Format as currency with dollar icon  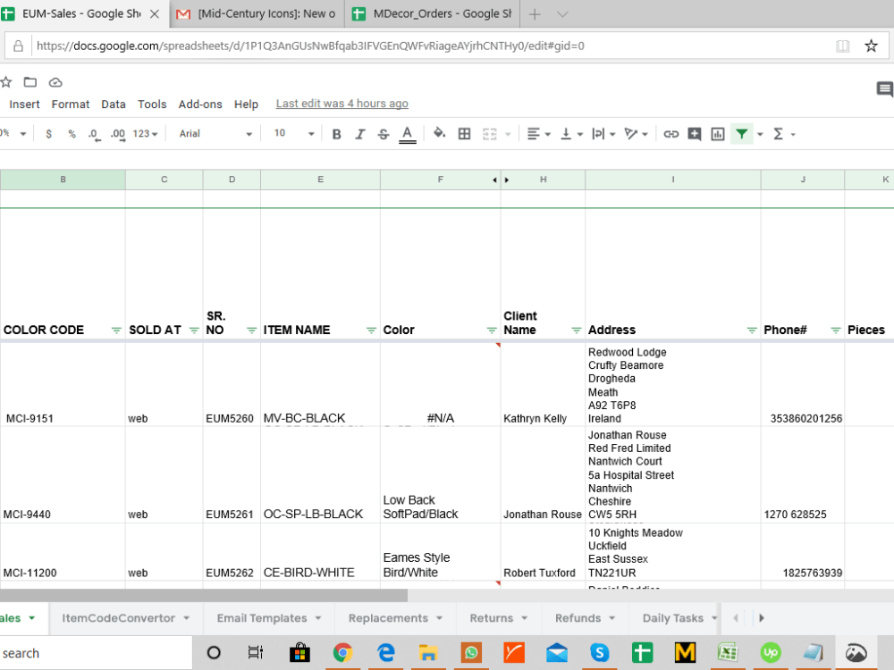[x=48, y=134]
